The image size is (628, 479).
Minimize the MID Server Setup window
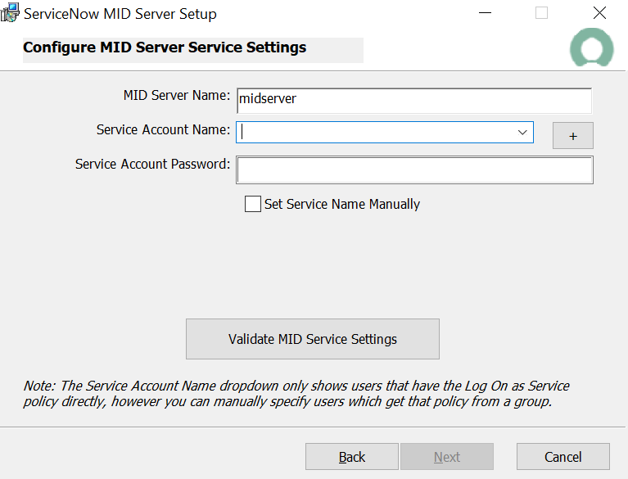[x=485, y=13]
